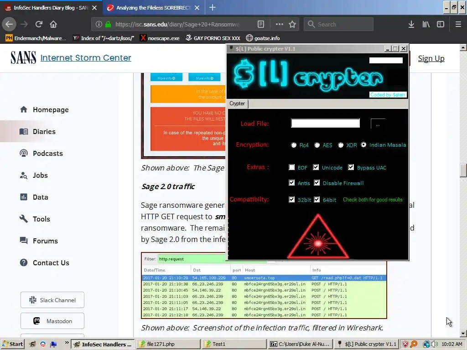Switch to Test1 taskbar item

pyautogui.click(x=234, y=344)
